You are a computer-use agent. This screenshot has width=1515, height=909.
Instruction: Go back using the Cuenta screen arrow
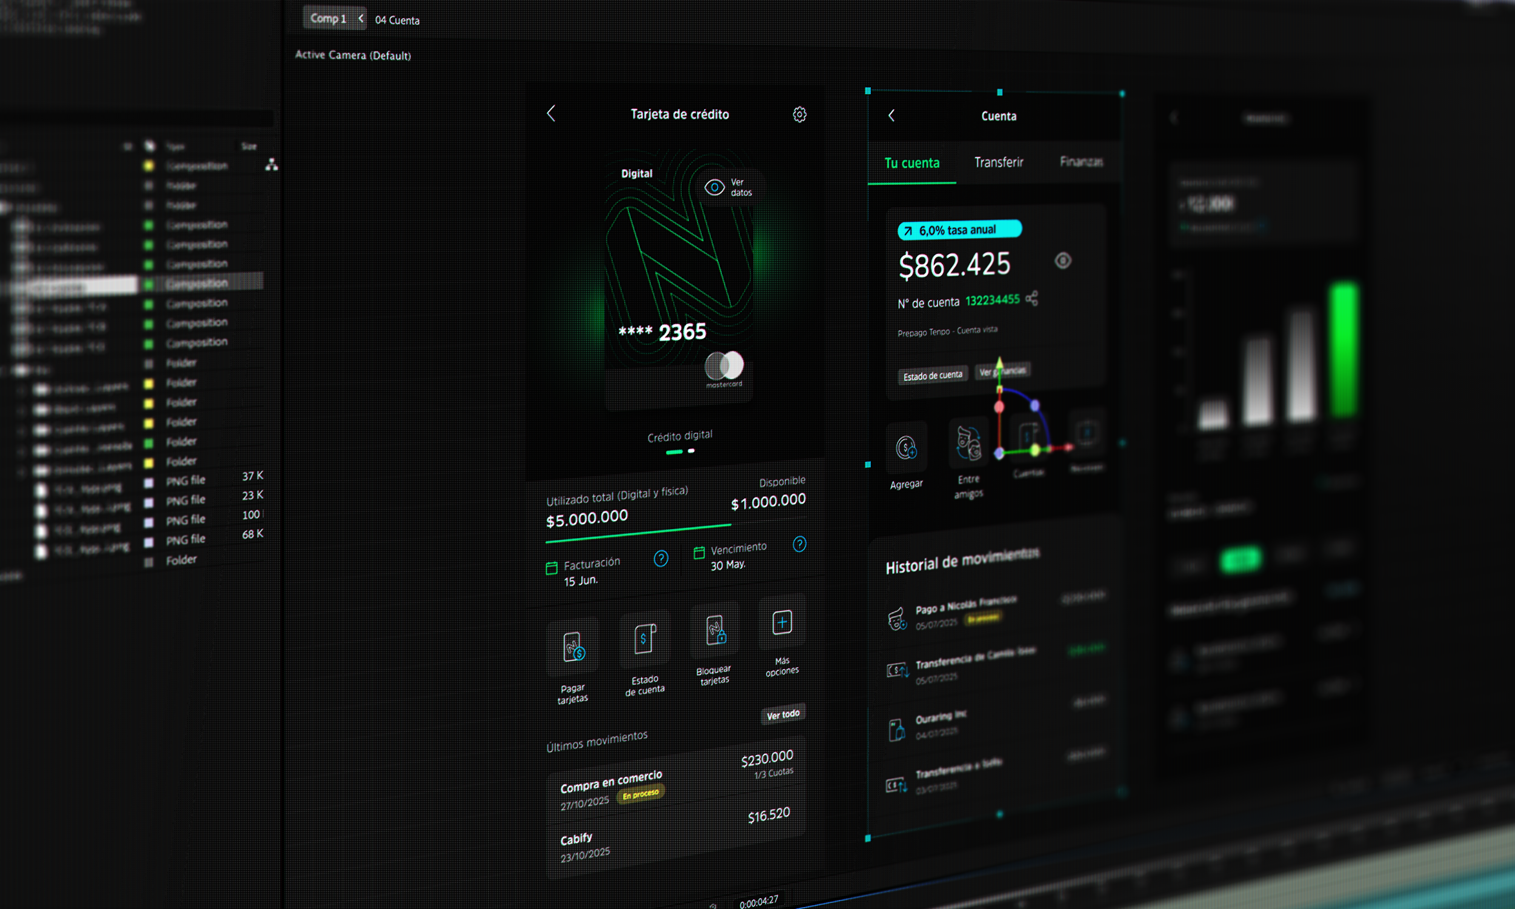891,116
